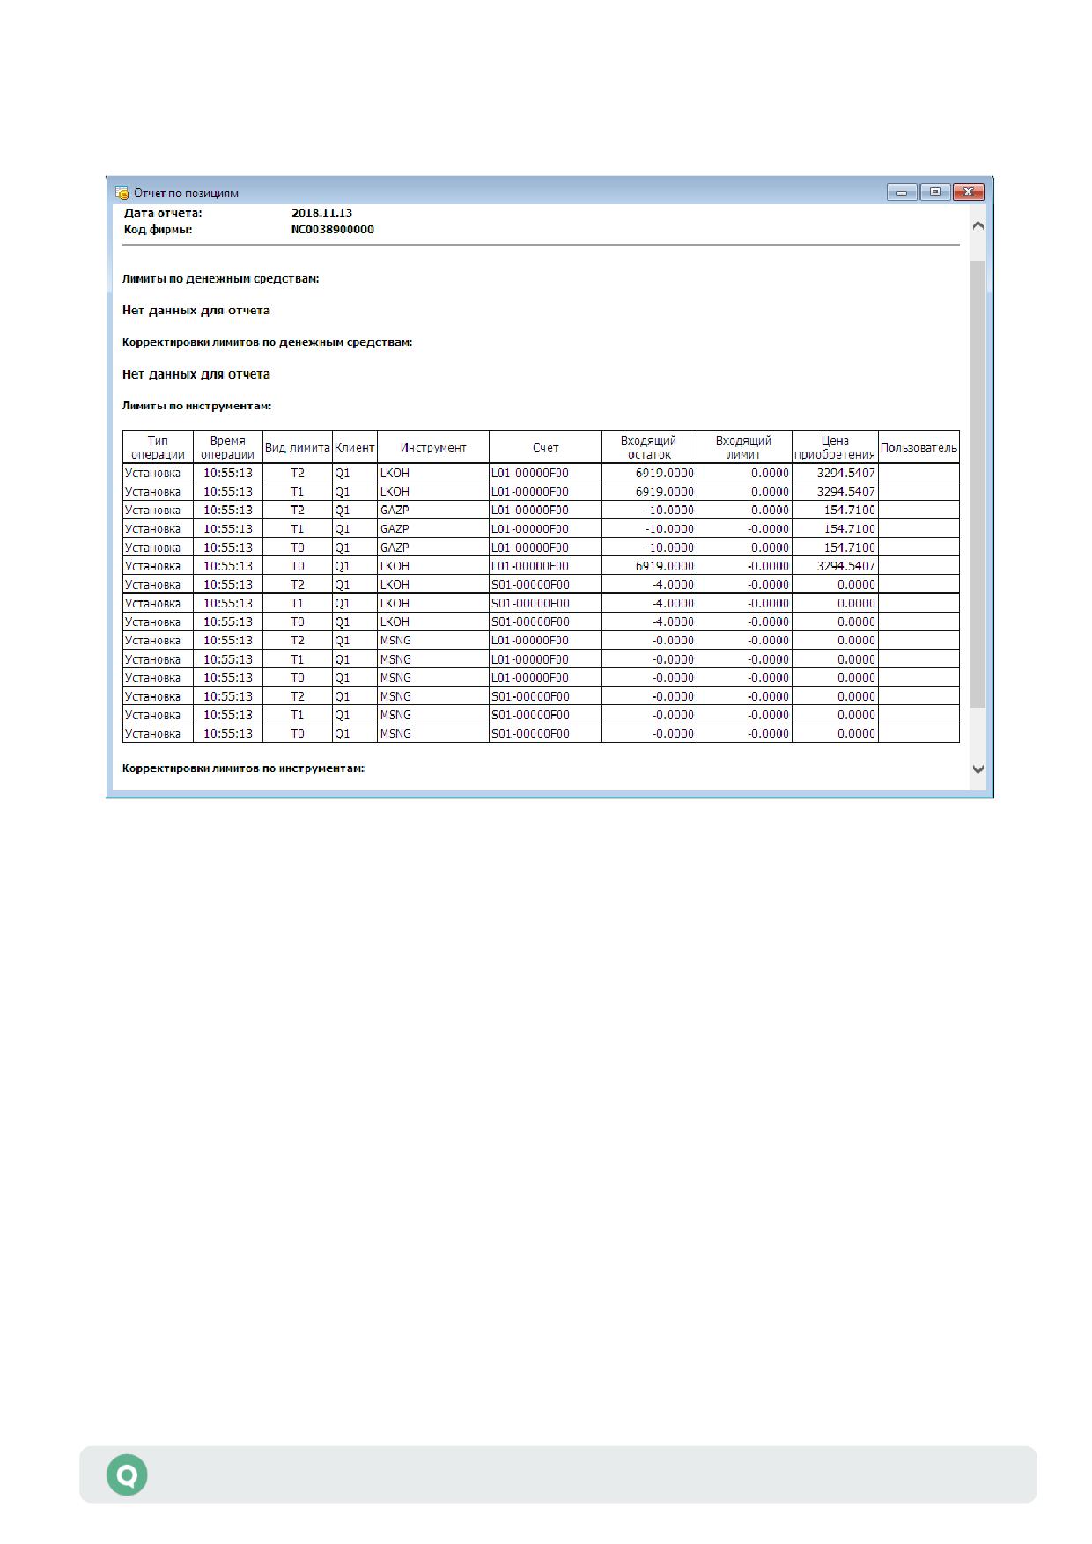Click '10:55:13' in the first table row
1092x1544 pixels.
coord(227,473)
